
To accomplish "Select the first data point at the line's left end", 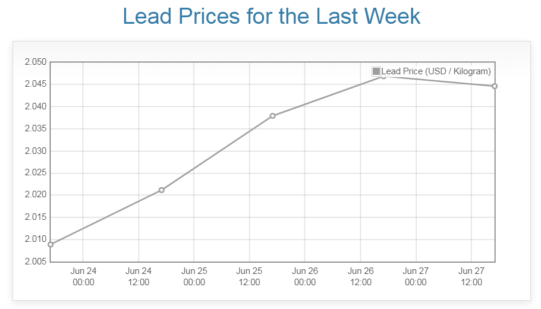I will point(51,244).
